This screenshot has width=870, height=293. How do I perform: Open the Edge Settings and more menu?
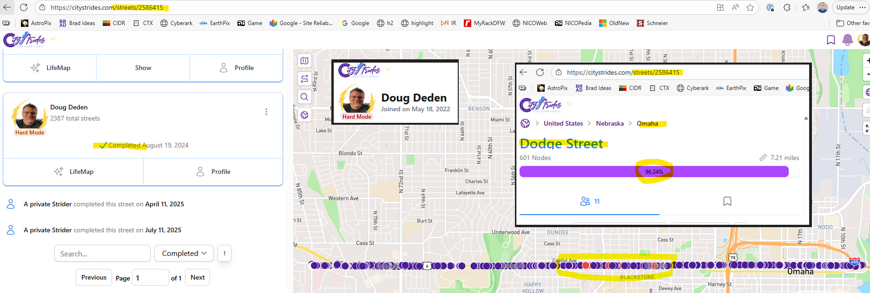pyautogui.click(x=863, y=7)
